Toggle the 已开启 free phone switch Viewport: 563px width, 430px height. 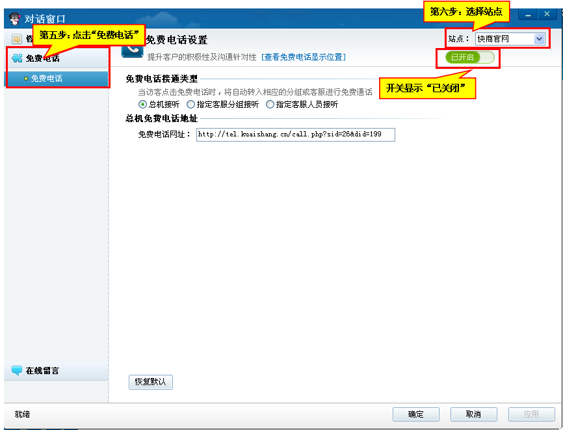[469, 57]
